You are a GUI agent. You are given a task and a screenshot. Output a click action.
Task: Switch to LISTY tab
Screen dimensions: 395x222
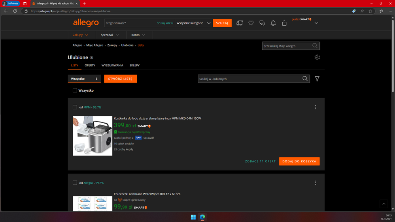(x=75, y=66)
